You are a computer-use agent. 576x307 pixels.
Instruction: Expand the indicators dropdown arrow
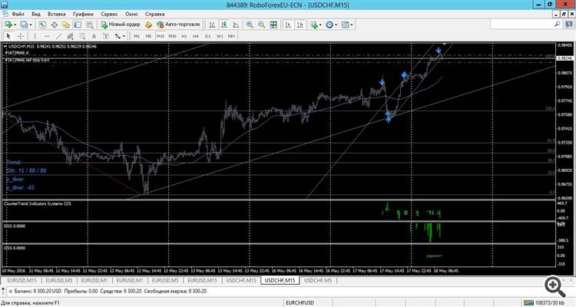[320, 25]
